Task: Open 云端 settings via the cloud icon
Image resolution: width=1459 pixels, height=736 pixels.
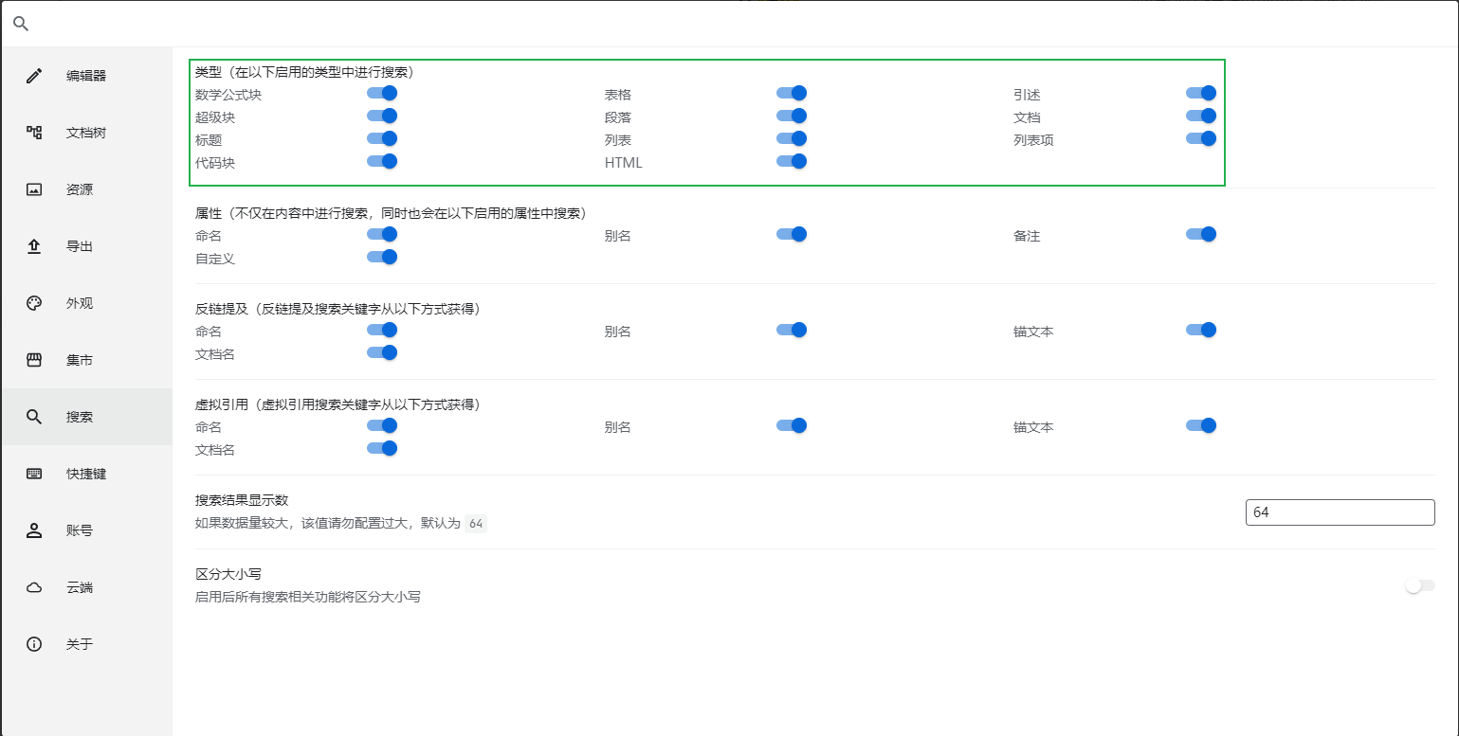Action: tap(34, 587)
